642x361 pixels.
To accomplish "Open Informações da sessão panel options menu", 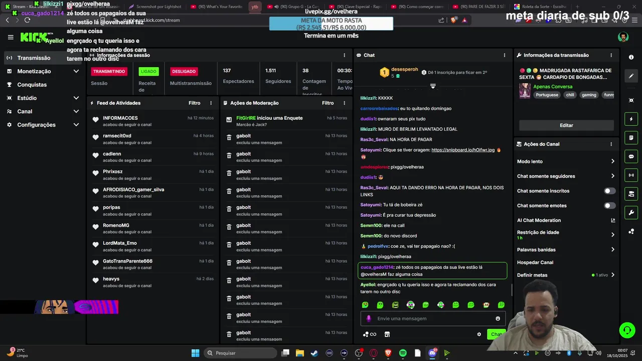I will pyautogui.click(x=344, y=55).
